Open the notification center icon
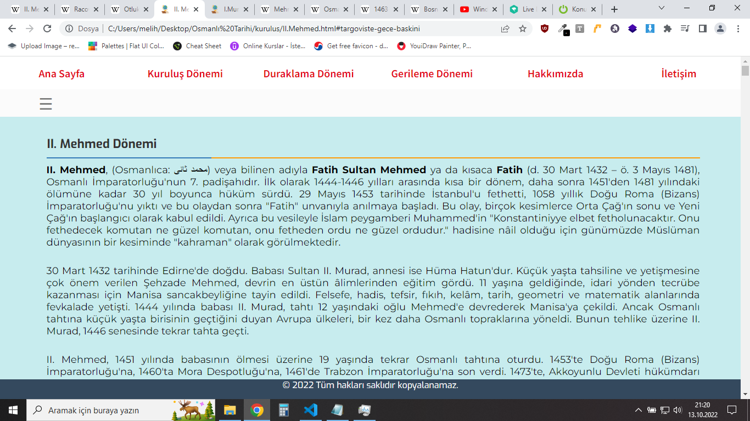 (x=731, y=409)
